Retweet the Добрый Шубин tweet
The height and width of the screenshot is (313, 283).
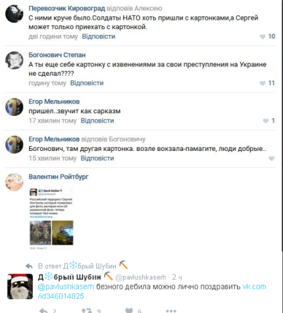(87, 310)
